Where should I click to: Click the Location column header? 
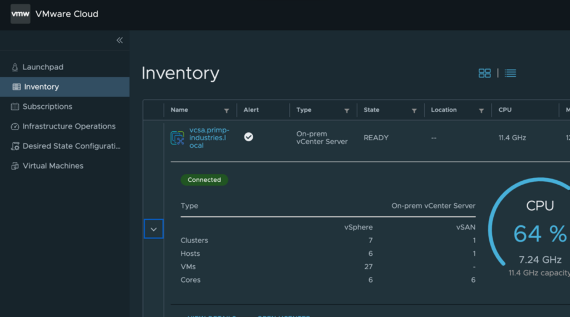[444, 110]
